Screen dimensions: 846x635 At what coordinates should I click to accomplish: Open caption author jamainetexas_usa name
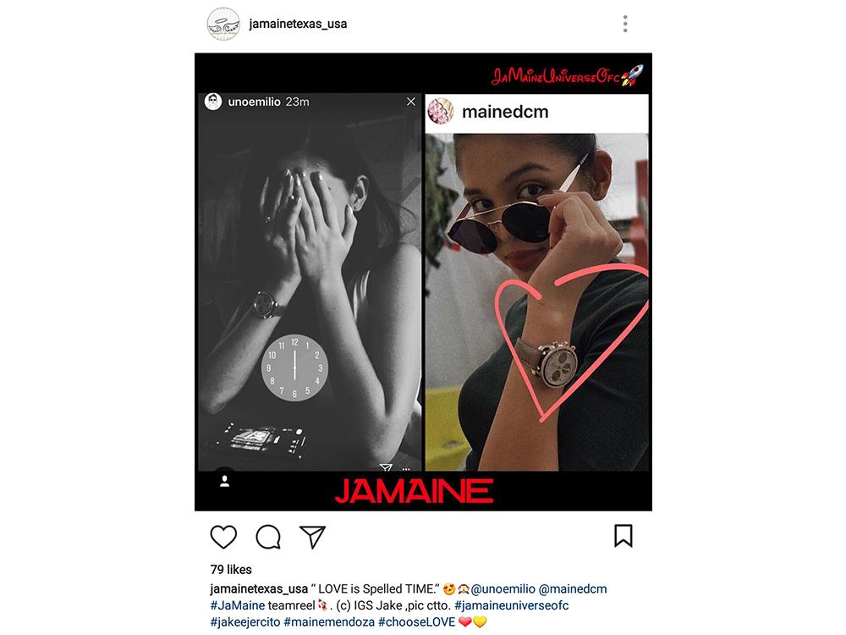tap(259, 588)
